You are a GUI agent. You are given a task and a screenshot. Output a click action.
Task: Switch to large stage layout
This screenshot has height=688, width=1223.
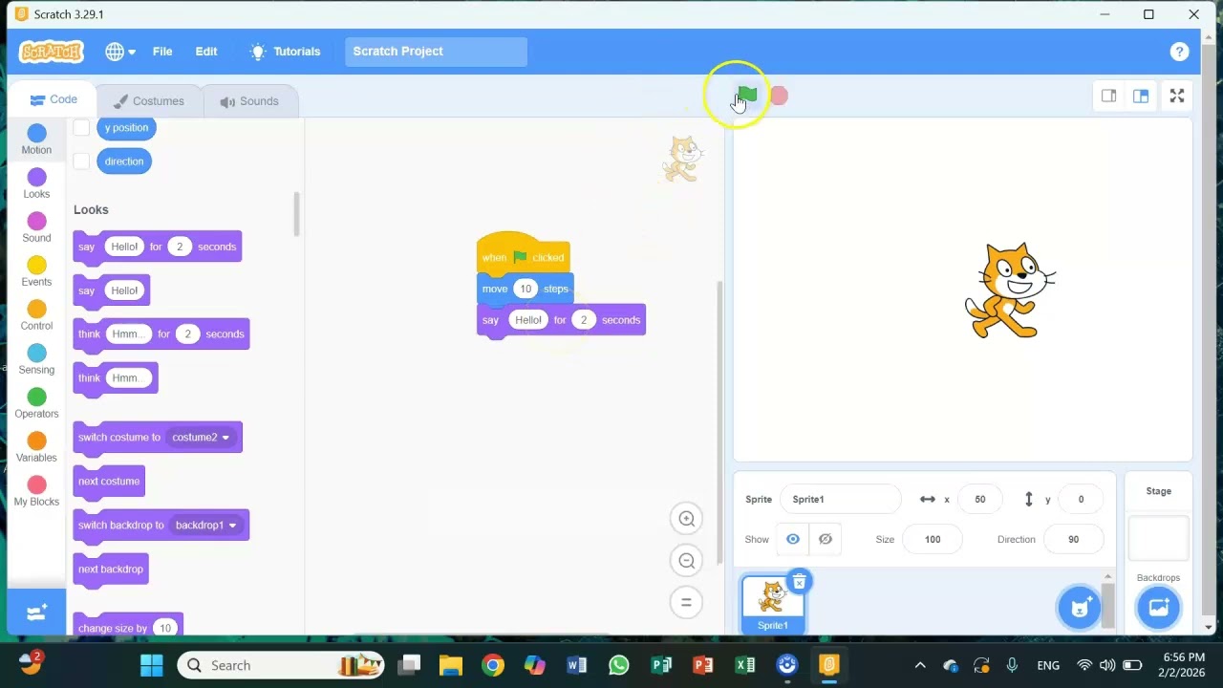click(1141, 96)
